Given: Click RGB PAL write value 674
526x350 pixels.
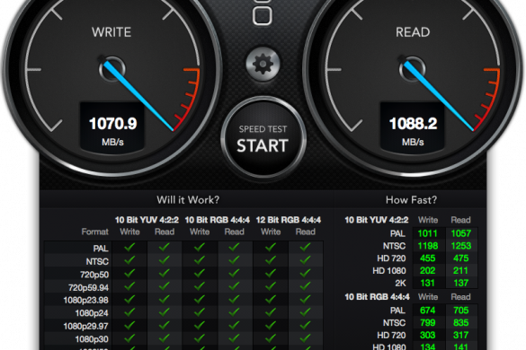Looking at the screenshot, I should tap(428, 311).
